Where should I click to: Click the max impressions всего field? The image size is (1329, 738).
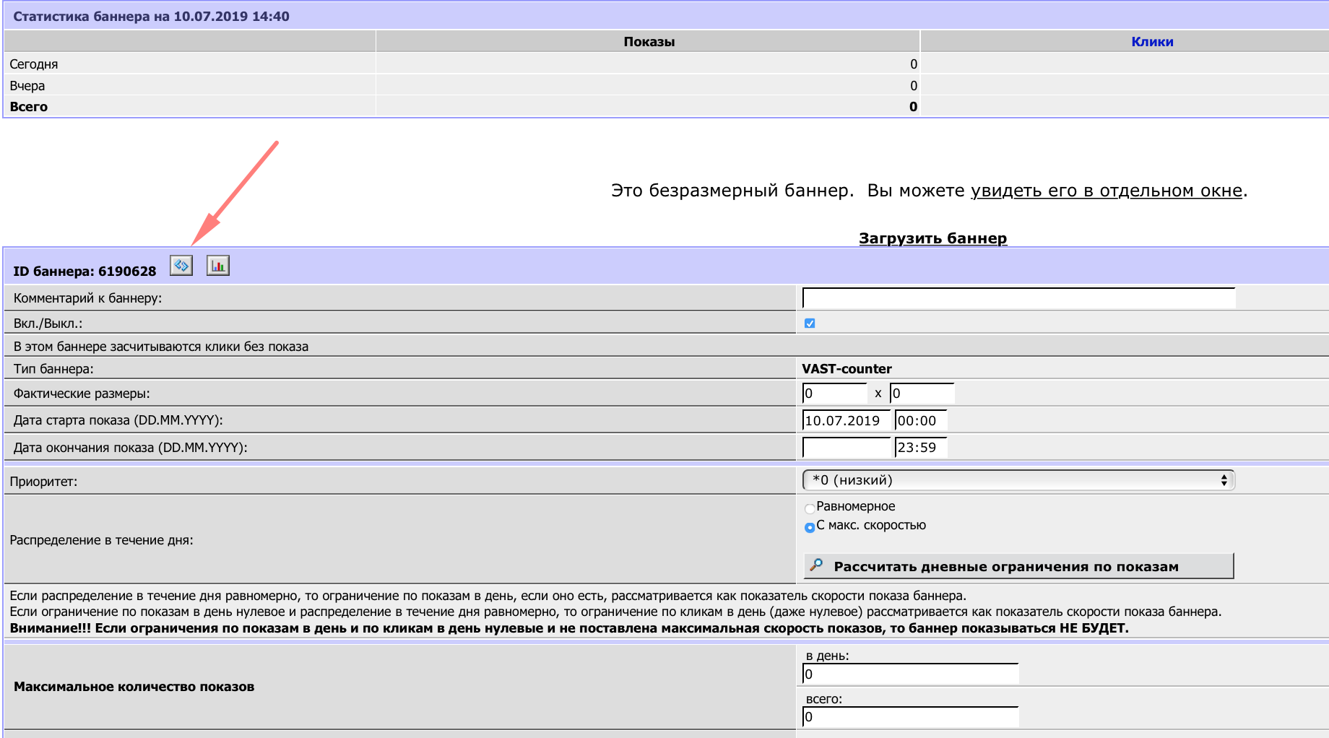pyautogui.click(x=911, y=717)
